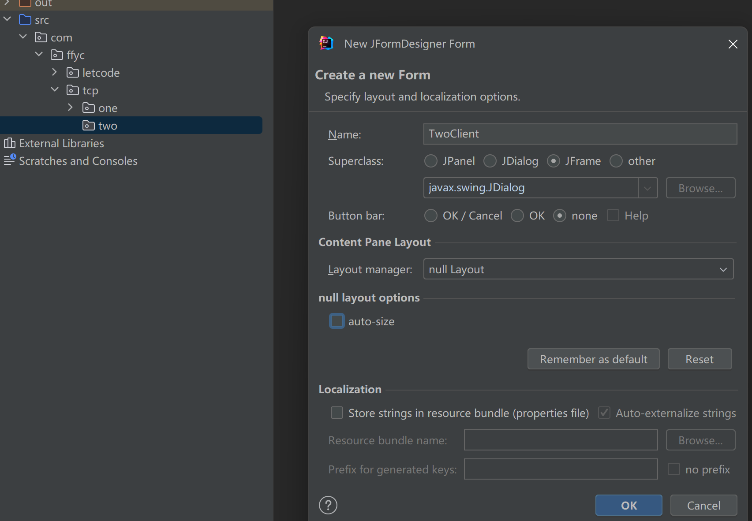Collapse the src folder chevron
The width and height of the screenshot is (752, 521).
pyautogui.click(x=7, y=19)
